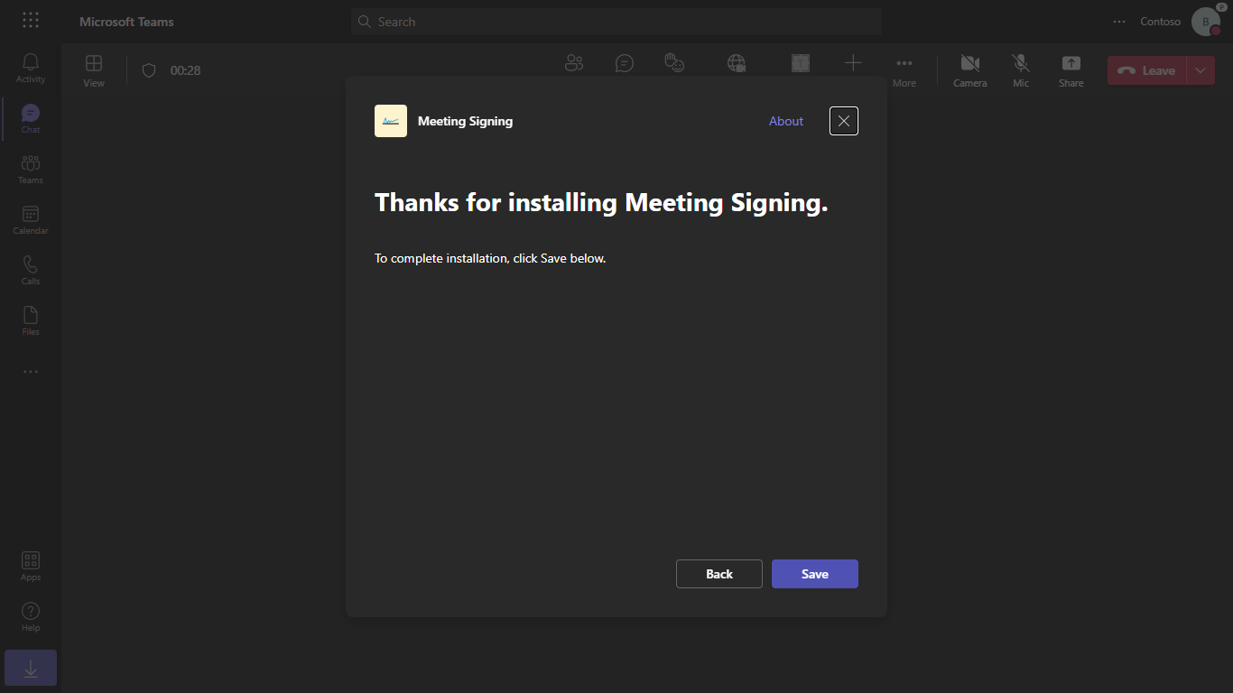Expand the Leave button chevron
The height and width of the screenshot is (693, 1233).
pos(1201,69)
